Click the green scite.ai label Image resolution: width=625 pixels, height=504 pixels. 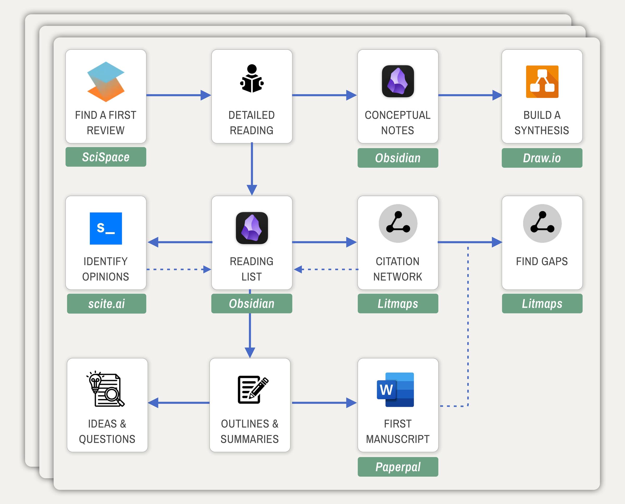coord(106,304)
